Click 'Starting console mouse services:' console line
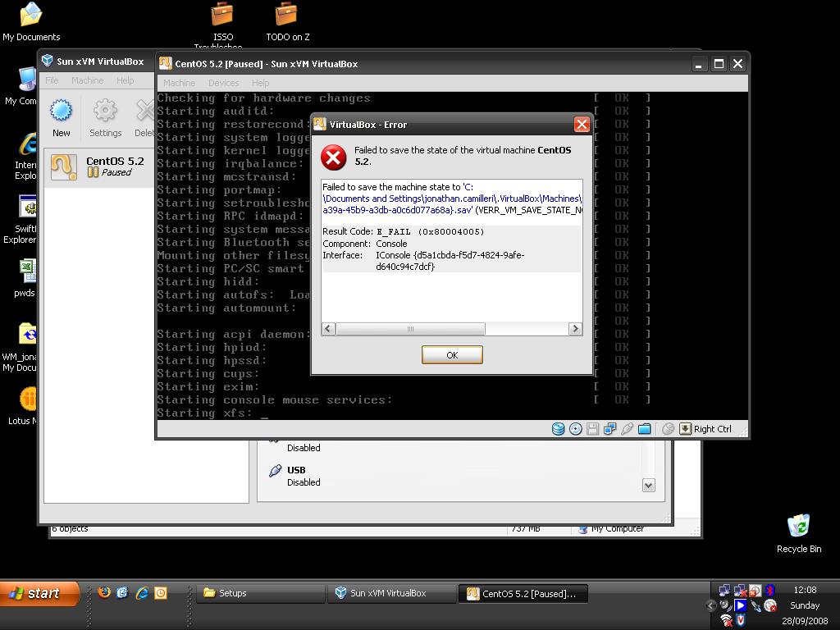This screenshot has width=840, height=630. 274,400
